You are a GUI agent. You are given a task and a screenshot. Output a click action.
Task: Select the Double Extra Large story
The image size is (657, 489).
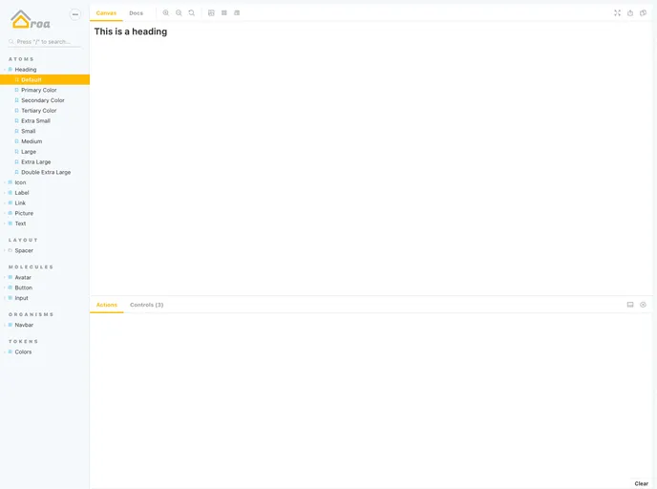click(45, 172)
